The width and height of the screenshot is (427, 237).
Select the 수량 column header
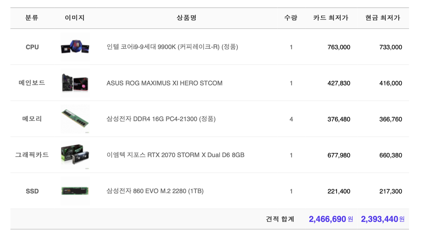pyautogui.click(x=291, y=18)
